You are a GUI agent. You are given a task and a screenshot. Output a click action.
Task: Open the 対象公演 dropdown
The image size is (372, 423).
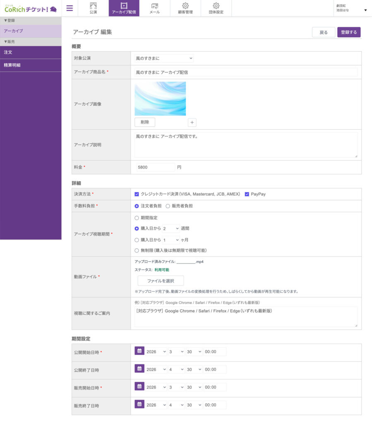(x=164, y=59)
